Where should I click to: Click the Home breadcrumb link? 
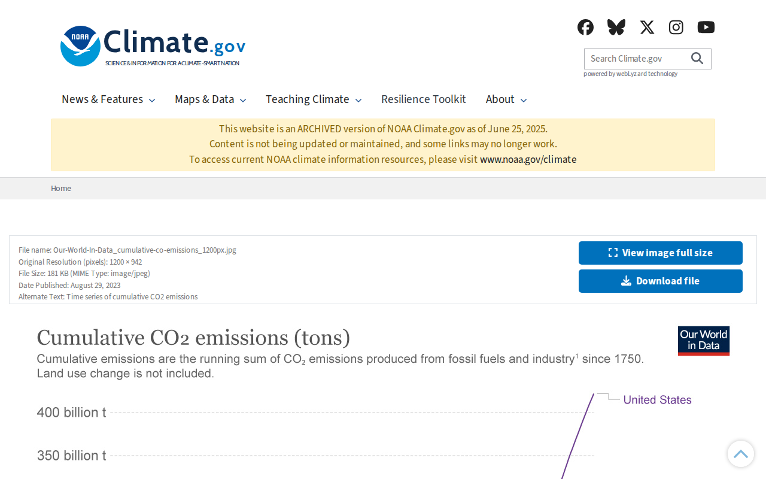pos(61,188)
